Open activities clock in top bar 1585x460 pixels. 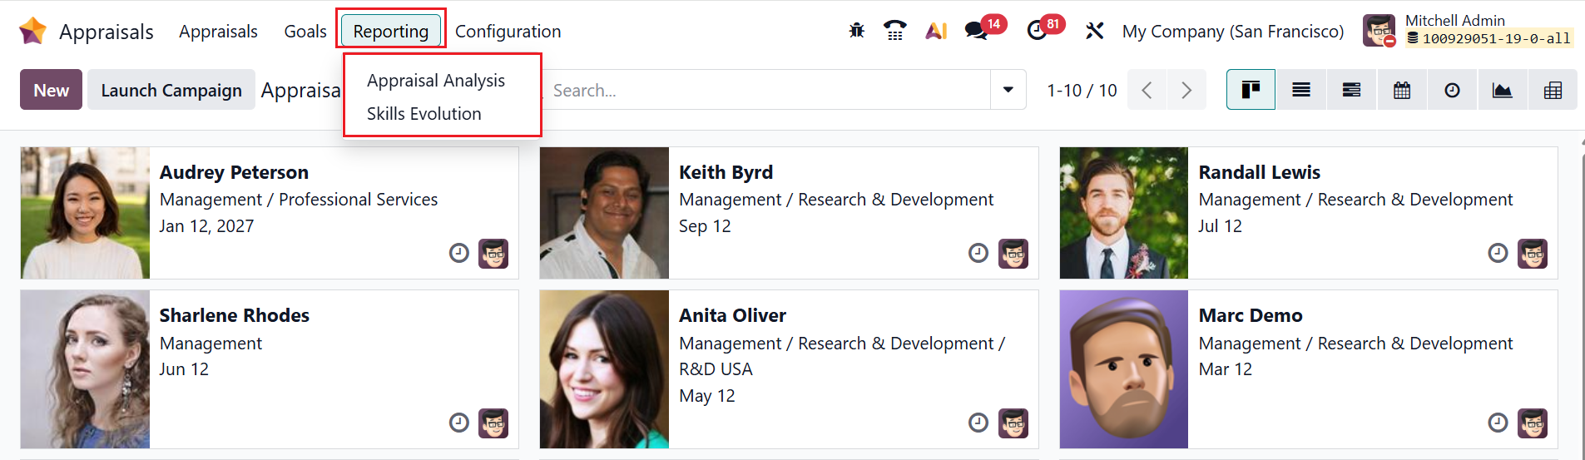click(1037, 32)
